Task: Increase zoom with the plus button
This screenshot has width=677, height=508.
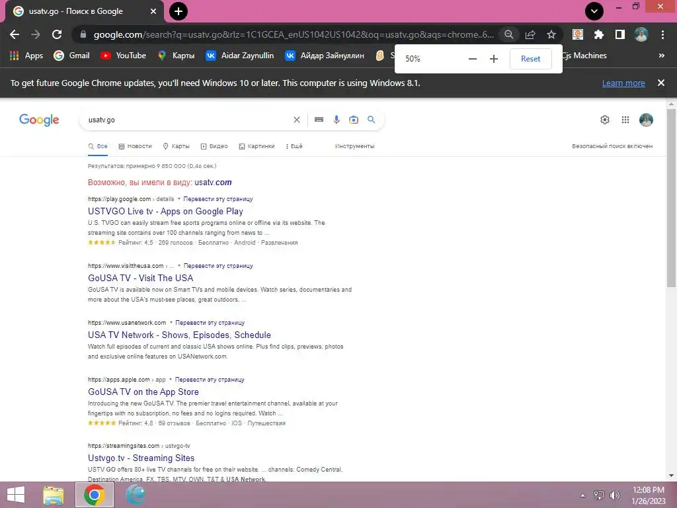Action: click(x=494, y=59)
